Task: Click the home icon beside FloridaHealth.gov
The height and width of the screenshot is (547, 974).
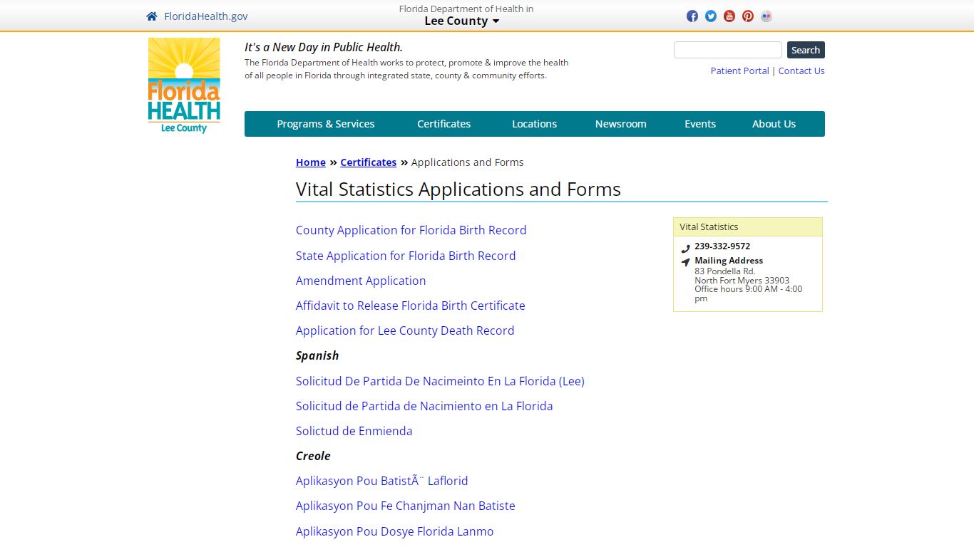Action: coord(151,16)
